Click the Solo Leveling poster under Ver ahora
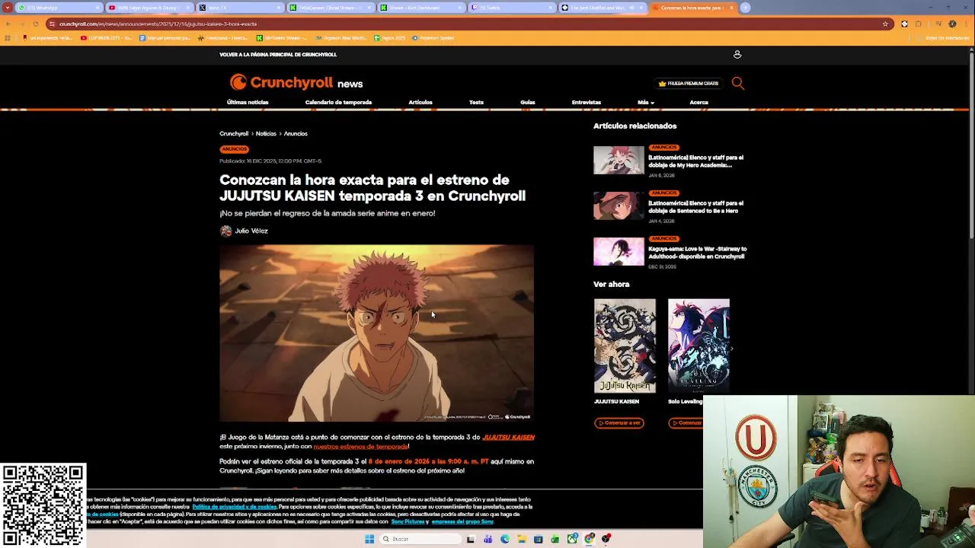The width and height of the screenshot is (975, 548). coord(698,346)
